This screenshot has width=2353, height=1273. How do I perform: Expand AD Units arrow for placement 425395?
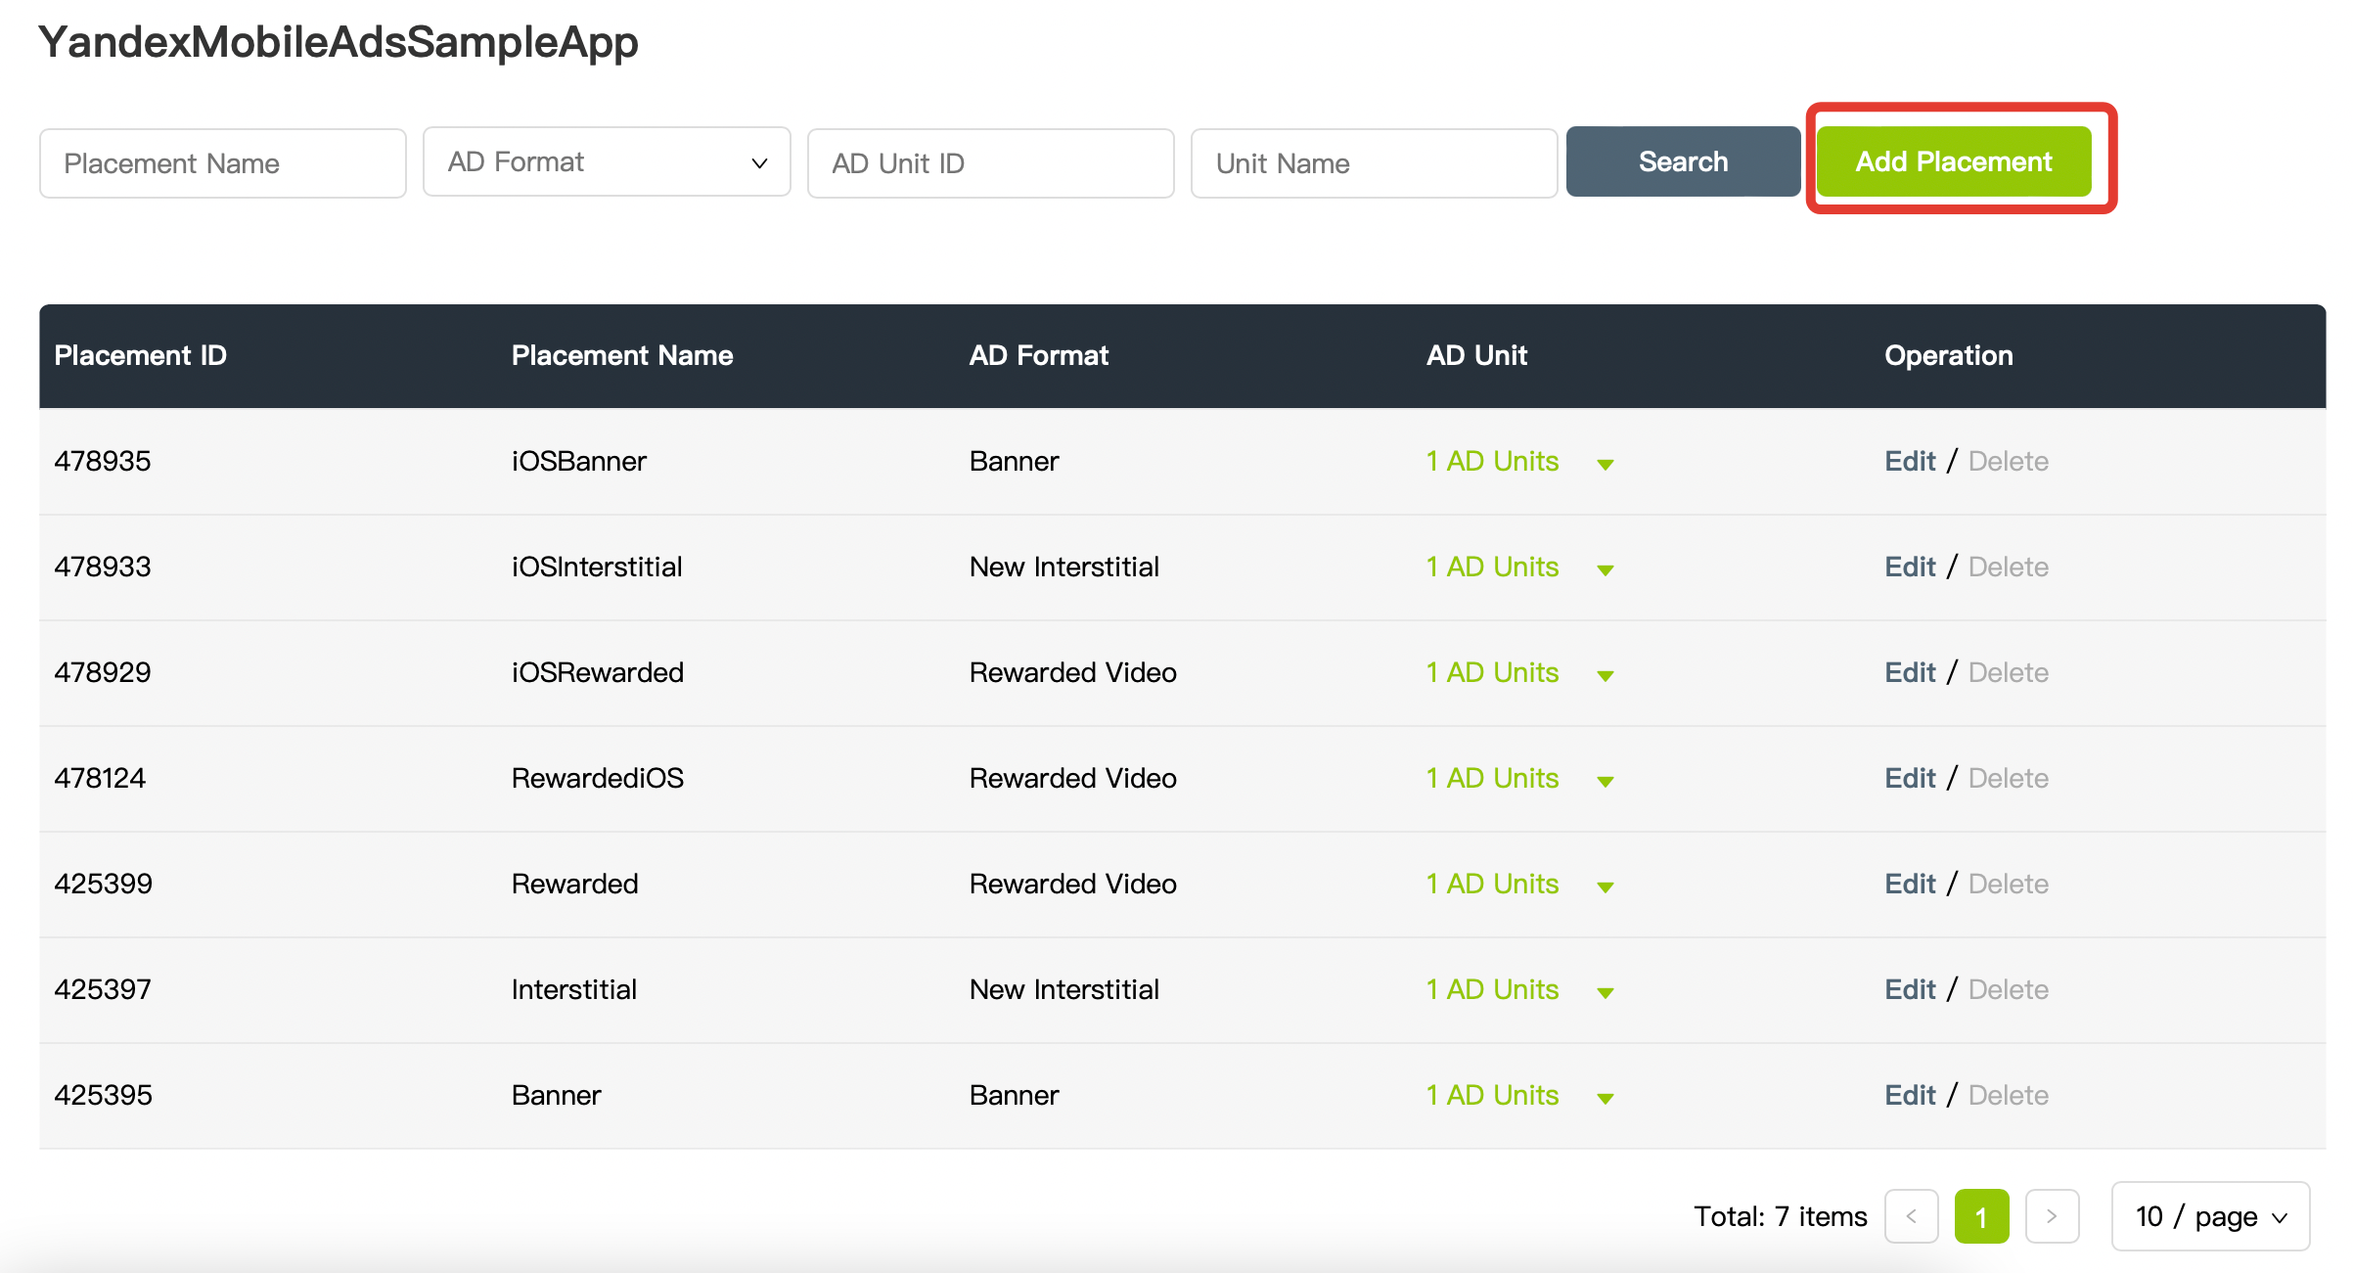(1605, 1098)
